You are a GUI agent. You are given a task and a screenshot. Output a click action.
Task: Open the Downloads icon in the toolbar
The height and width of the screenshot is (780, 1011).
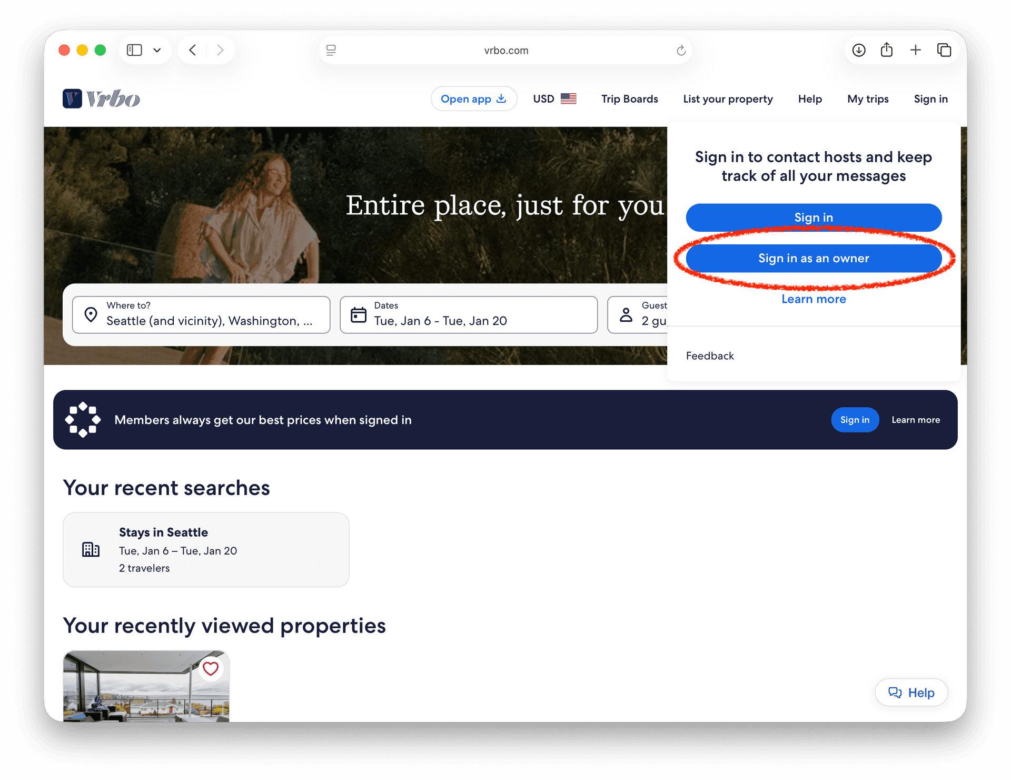click(858, 50)
